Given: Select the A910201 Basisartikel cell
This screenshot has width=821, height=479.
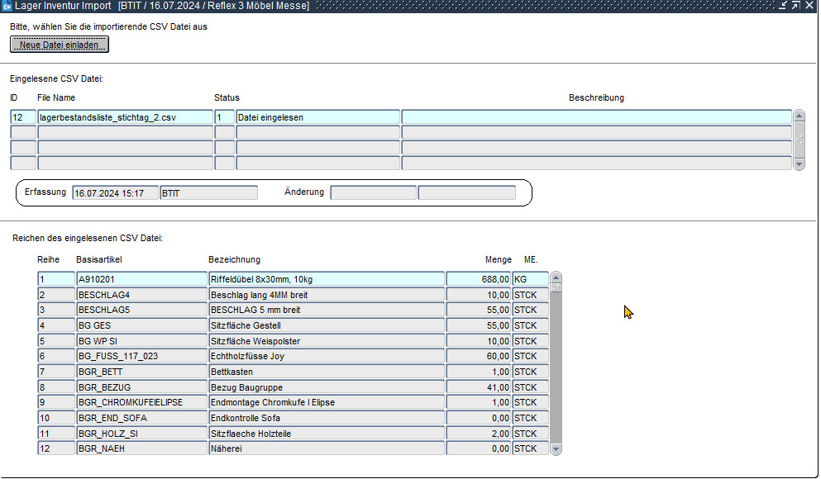Looking at the screenshot, I should tap(141, 279).
